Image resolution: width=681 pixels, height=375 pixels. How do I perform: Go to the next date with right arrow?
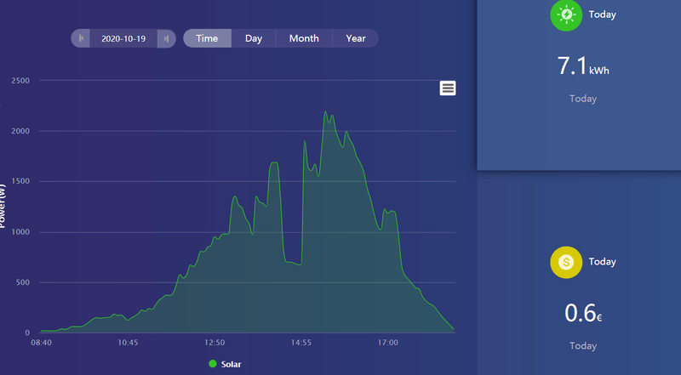[166, 38]
